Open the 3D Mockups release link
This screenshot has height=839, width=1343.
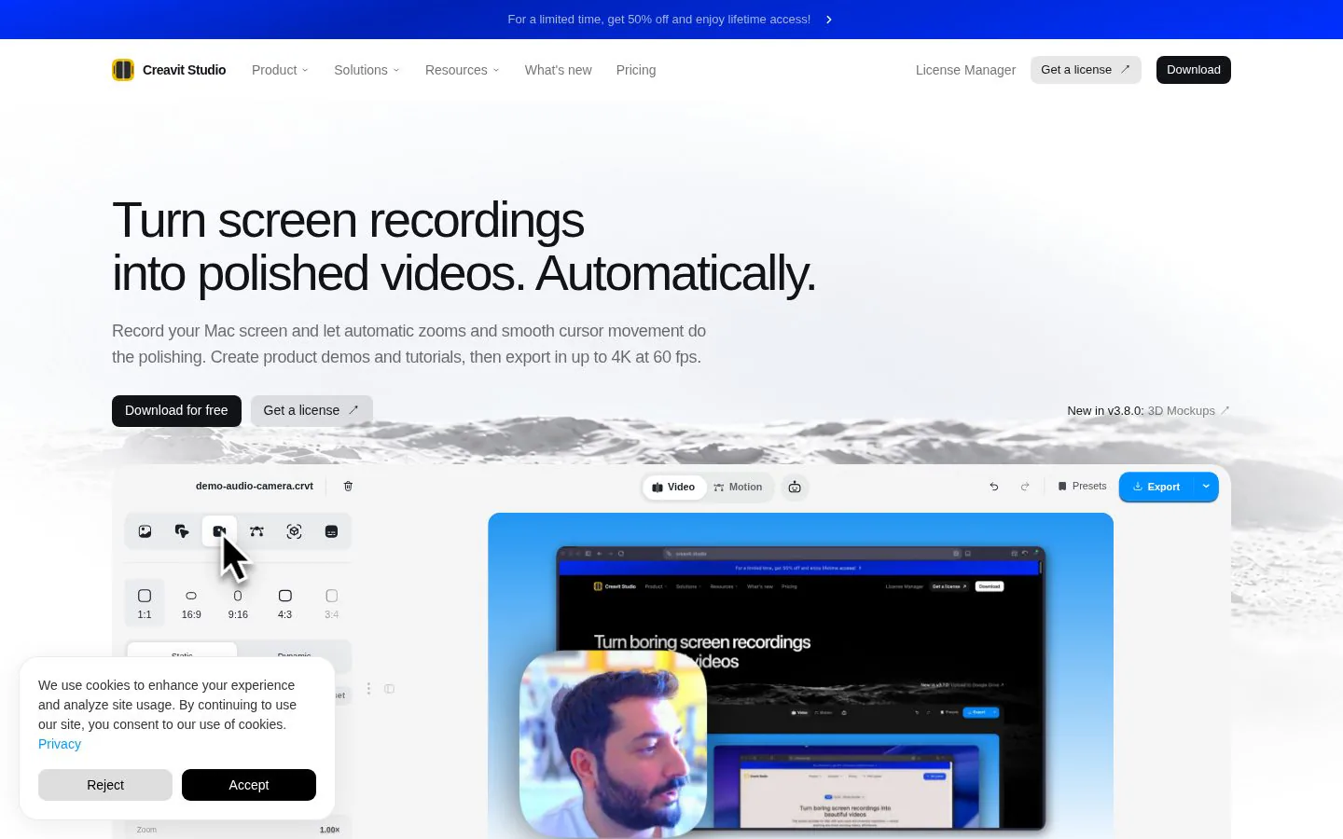1188,411
